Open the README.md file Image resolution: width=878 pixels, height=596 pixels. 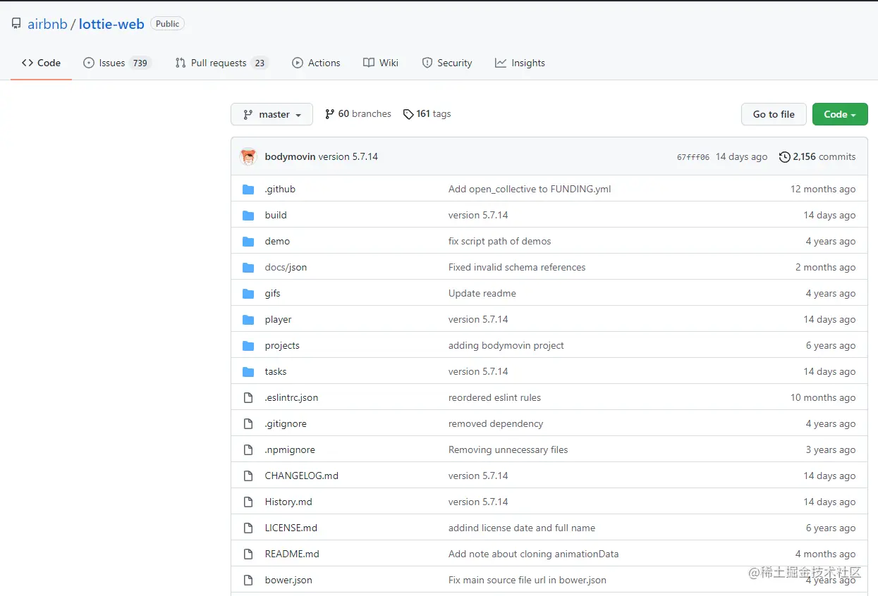[292, 554]
